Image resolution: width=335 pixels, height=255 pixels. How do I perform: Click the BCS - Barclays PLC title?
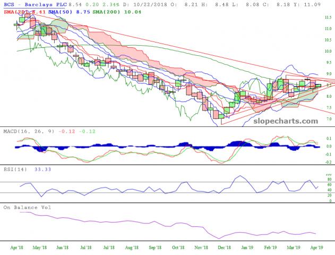(x=35, y=4)
